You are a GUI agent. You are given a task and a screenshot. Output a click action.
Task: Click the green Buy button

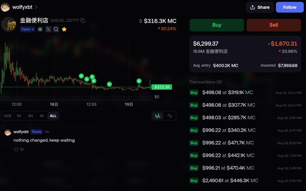tap(217, 25)
